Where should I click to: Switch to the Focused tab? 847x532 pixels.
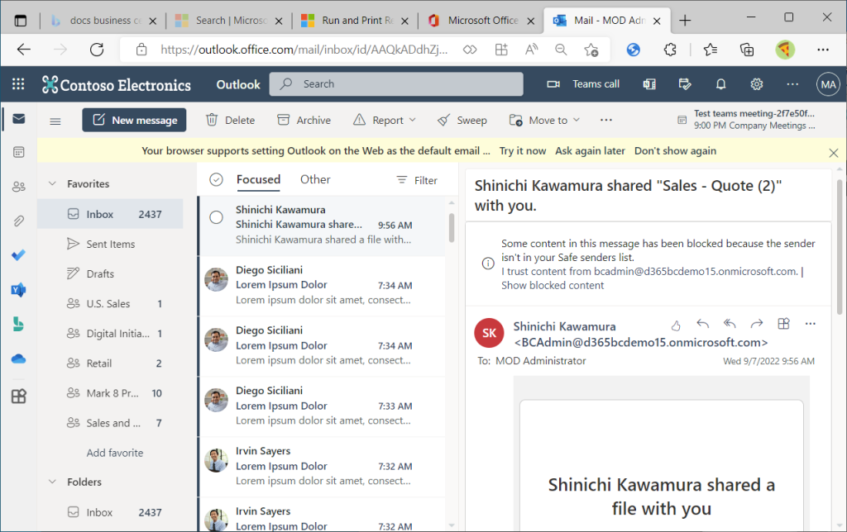pos(258,179)
